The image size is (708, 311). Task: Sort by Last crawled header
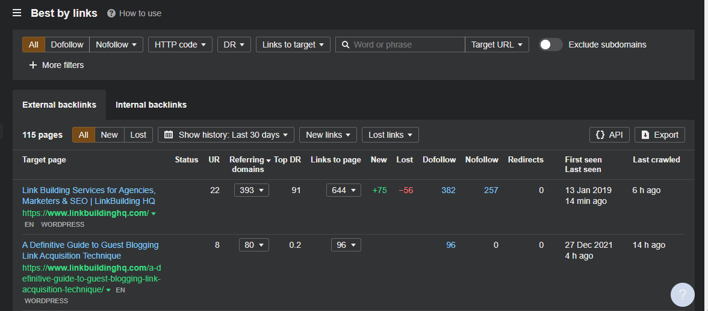(x=656, y=160)
